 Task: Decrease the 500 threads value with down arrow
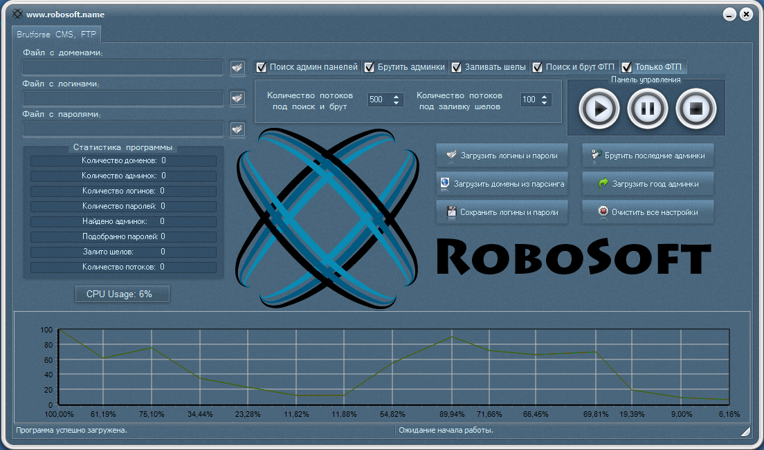click(x=397, y=103)
